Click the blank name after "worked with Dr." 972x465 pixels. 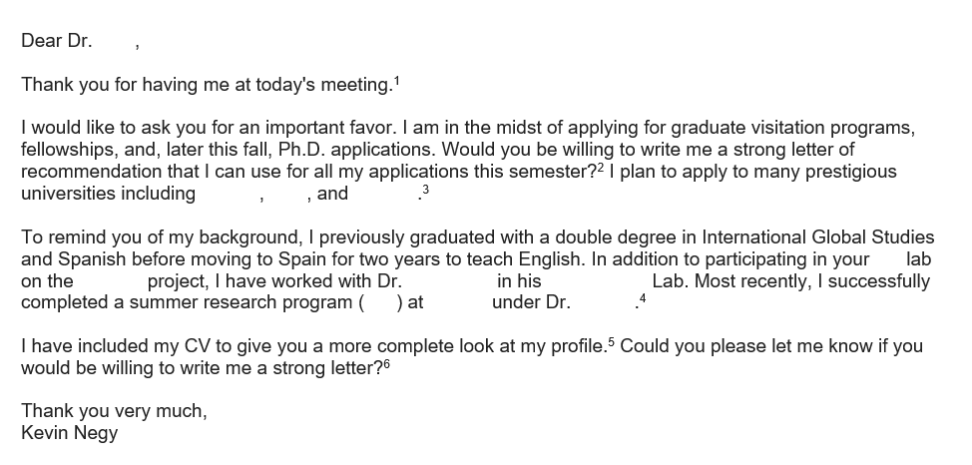click(x=449, y=281)
